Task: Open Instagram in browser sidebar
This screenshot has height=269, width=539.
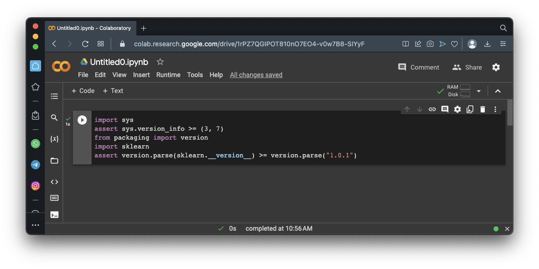Action: click(35, 185)
